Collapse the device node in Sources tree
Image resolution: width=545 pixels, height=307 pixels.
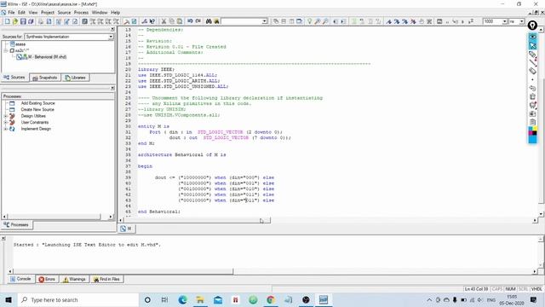coord(6,50)
